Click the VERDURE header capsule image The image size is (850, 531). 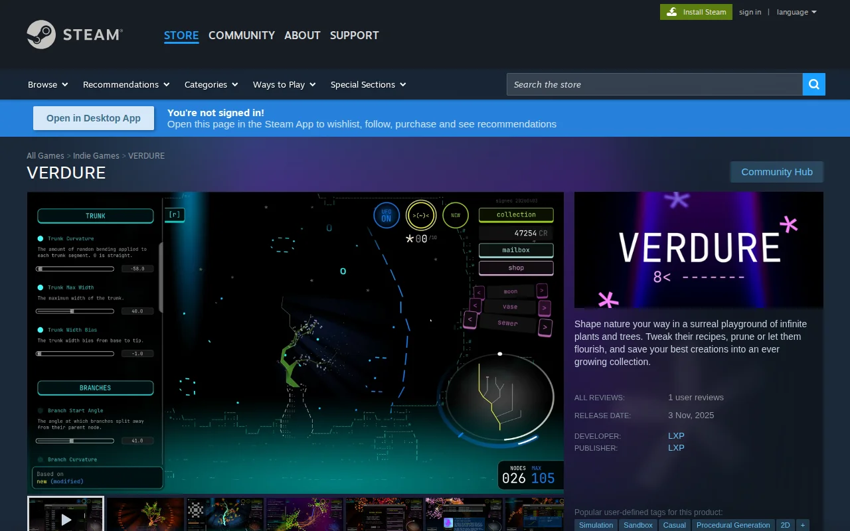[699, 250]
